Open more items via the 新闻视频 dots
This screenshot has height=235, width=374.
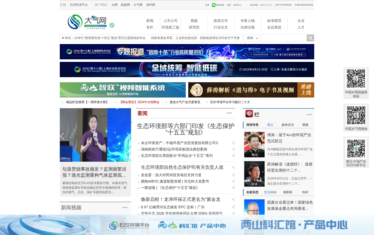(x=125, y=208)
